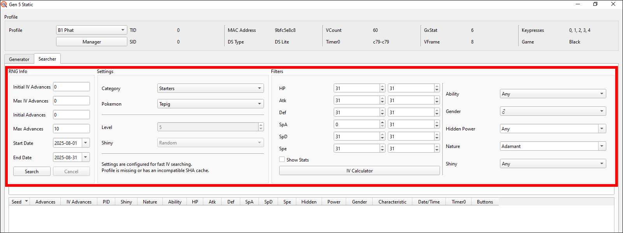Click the Atk minimum IV field

pyautogui.click(x=357, y=100)
